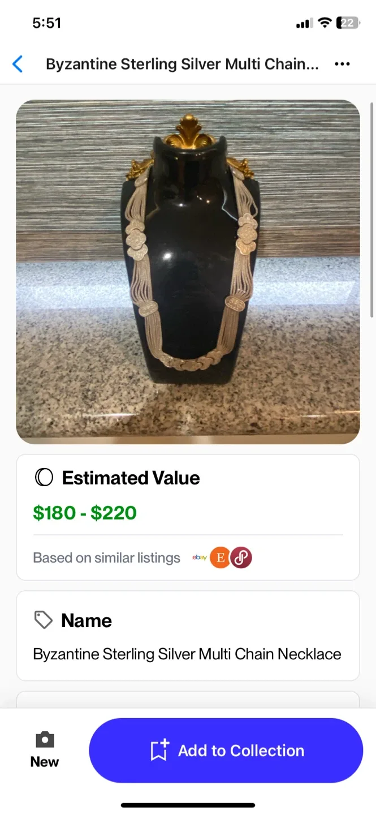Open the necklace photo on black bust
The width and height of the screenshot is (376, 815).
[188, 272]
